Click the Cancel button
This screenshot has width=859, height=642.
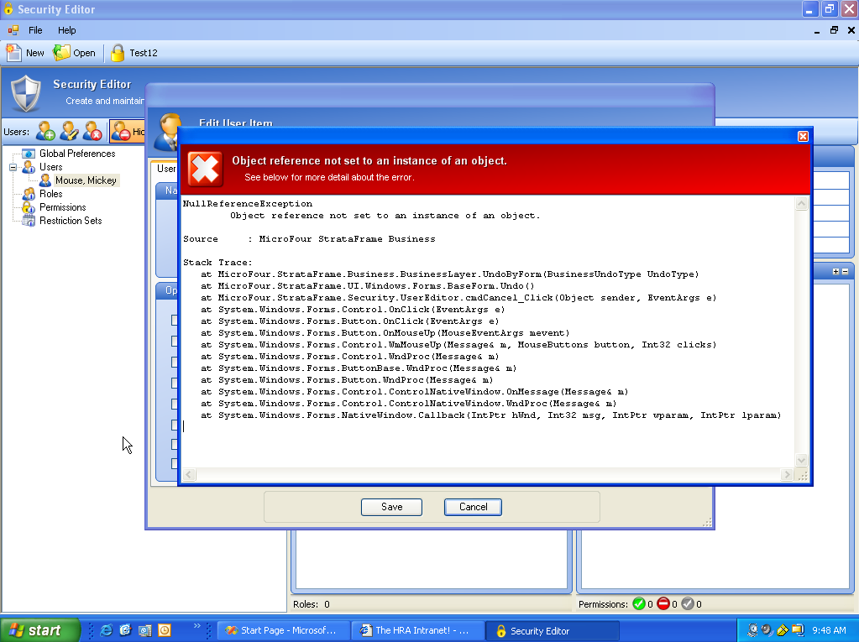coord(473,507)
